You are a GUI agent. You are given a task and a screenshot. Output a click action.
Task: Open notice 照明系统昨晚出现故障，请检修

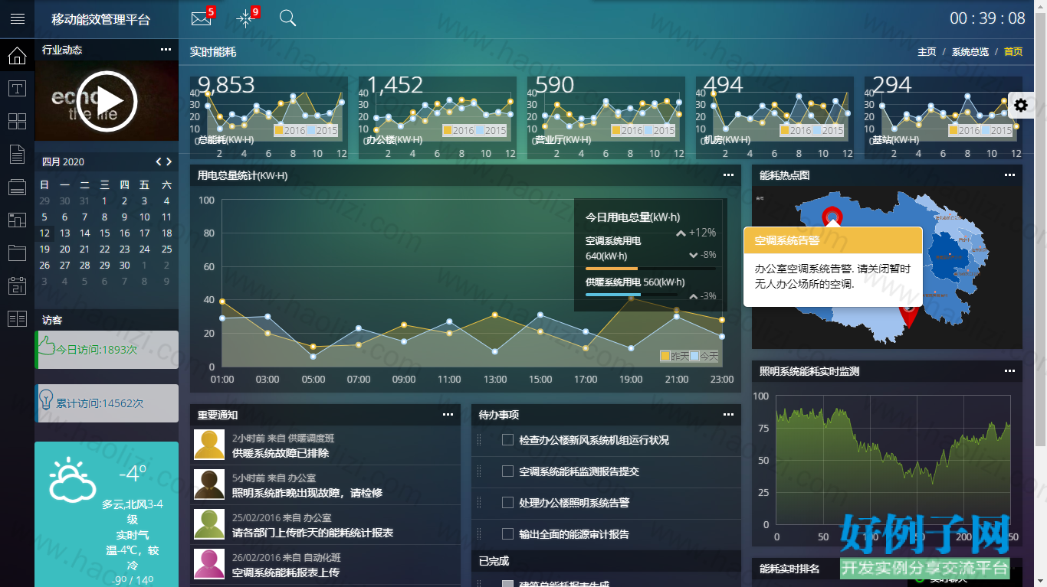coord(307,493)
